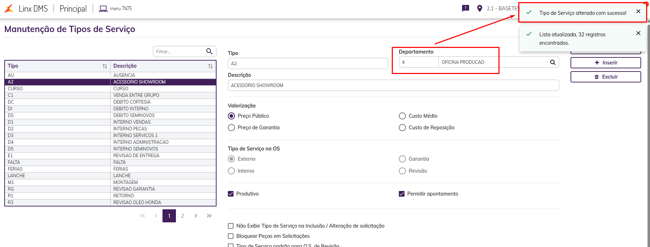The width and height of the screenshot is (650, 247).
Task: Select the DEBITO CORTESIA row
Action: click(132, 102)
